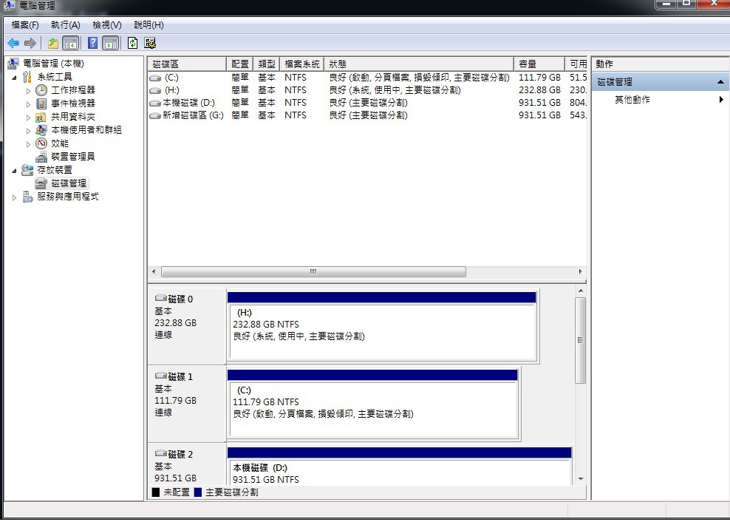Viewport: 730px width, 522px height.
Task: Sort by 檔案系統 column header
Action: [x=302, y=64]
